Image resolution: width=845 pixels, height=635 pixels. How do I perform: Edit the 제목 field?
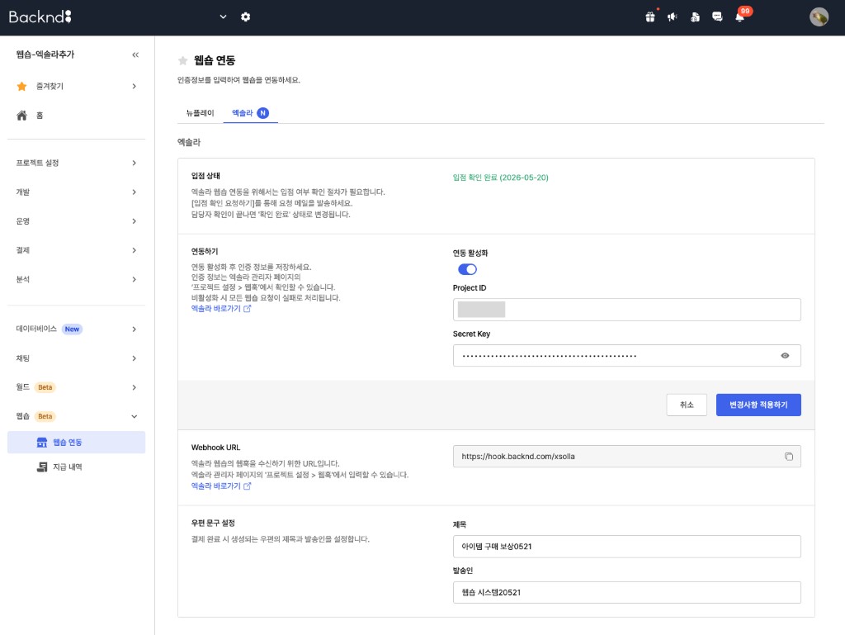627,547
